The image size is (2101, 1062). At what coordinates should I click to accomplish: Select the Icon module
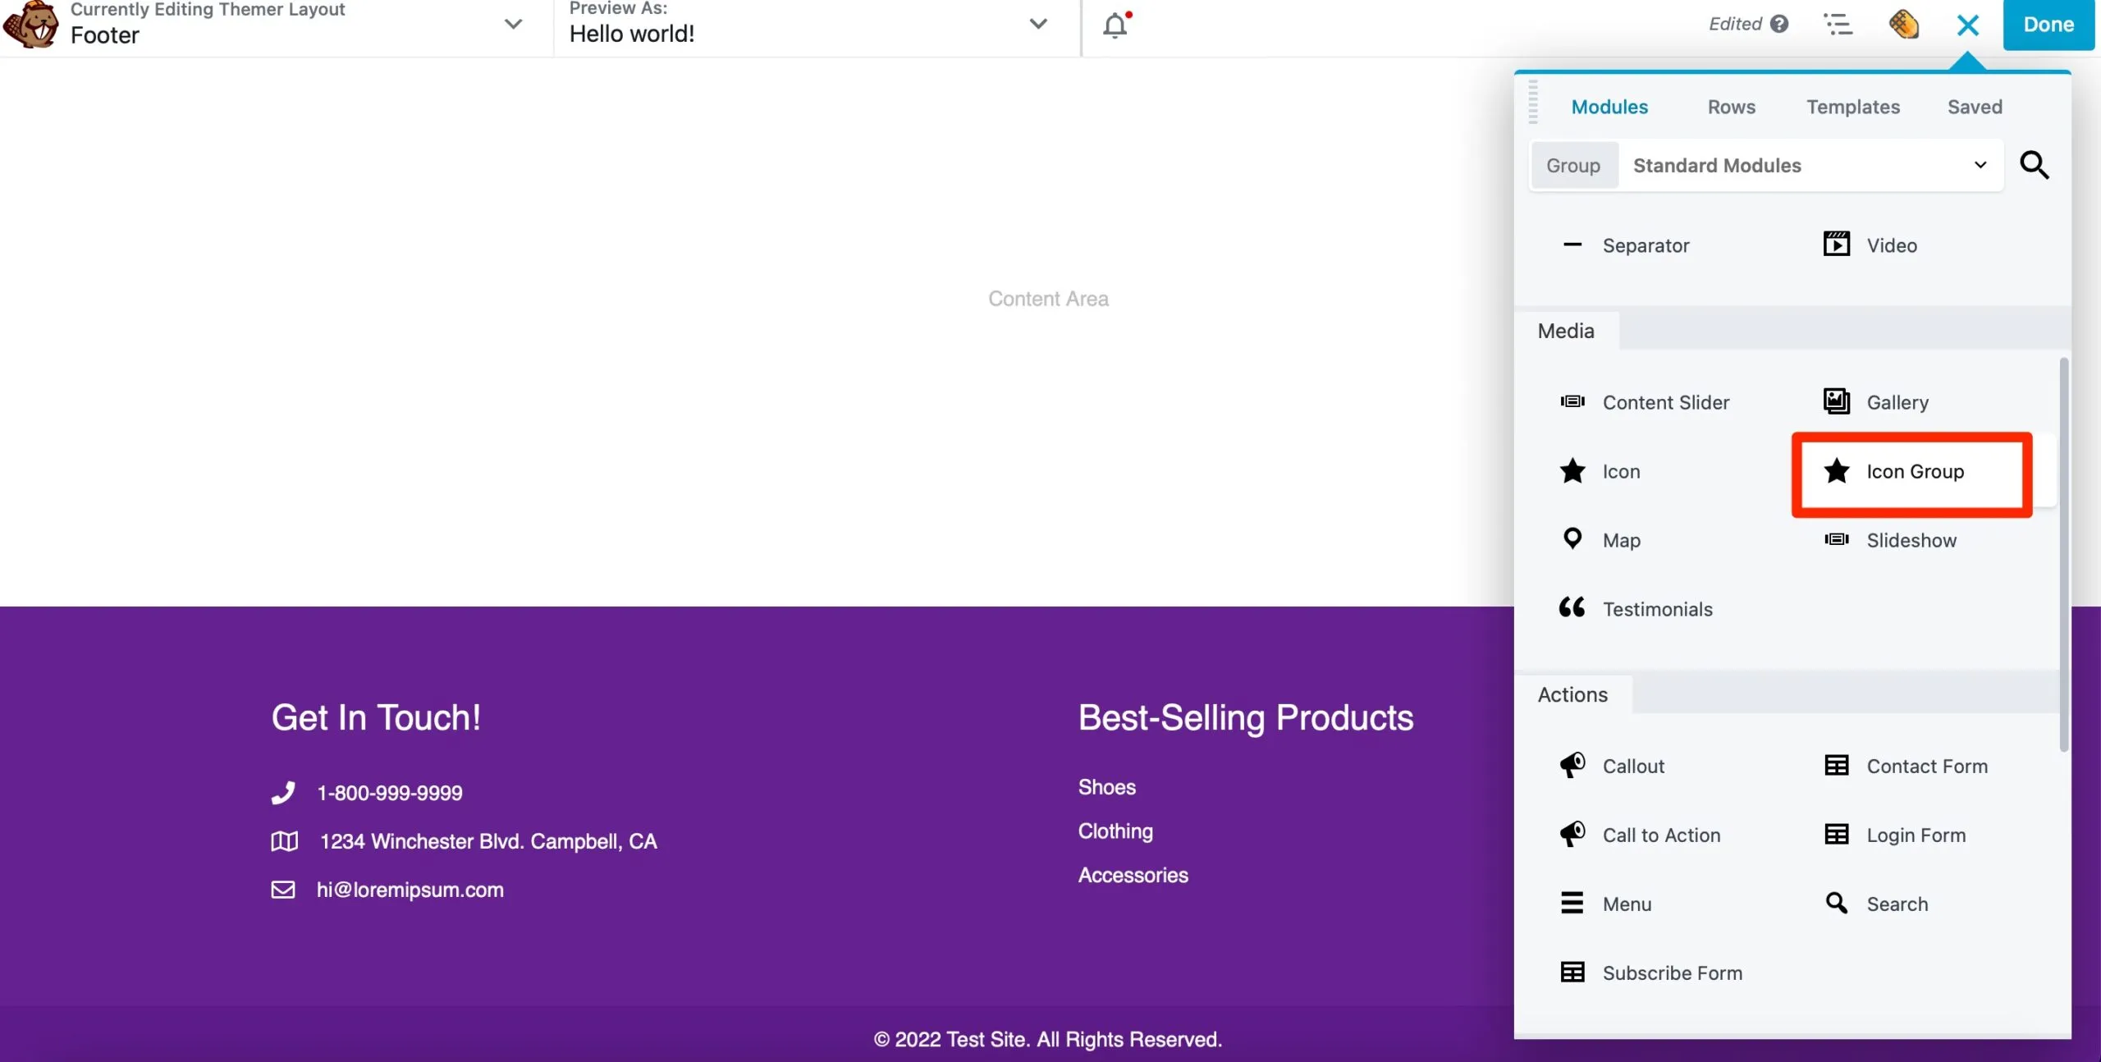[x=1620, y=471]
